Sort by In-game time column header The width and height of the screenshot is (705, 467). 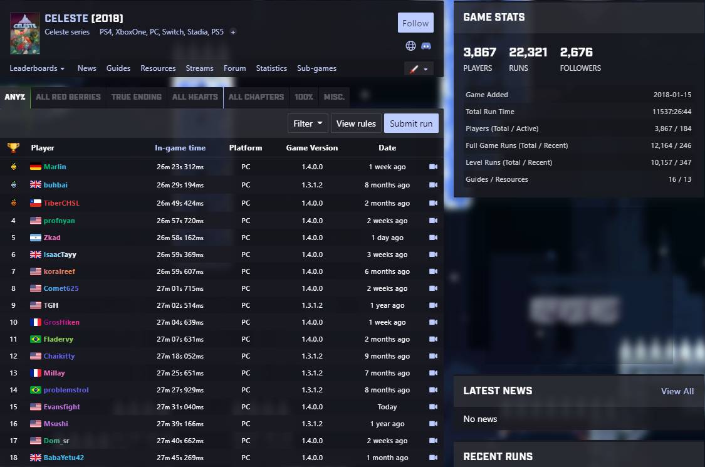click(180, 147)
